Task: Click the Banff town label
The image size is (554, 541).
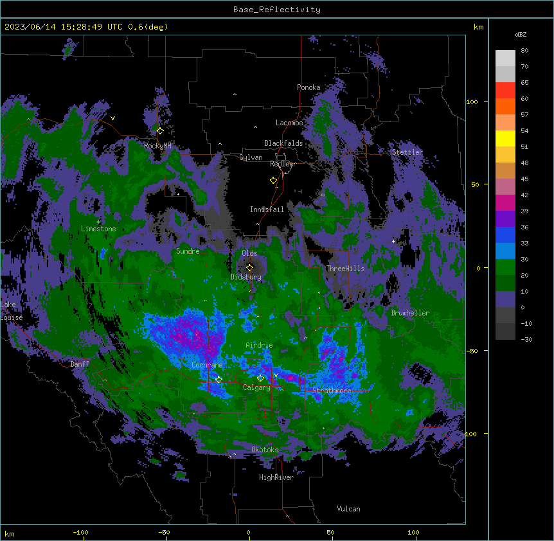Action: click(80, 364)
